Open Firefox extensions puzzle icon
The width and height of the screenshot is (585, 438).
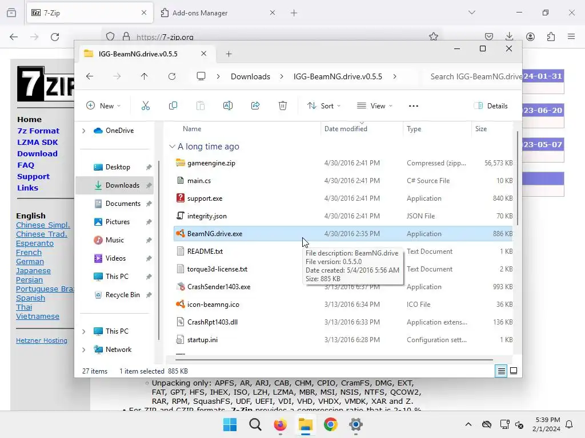(x=551, y=36)
